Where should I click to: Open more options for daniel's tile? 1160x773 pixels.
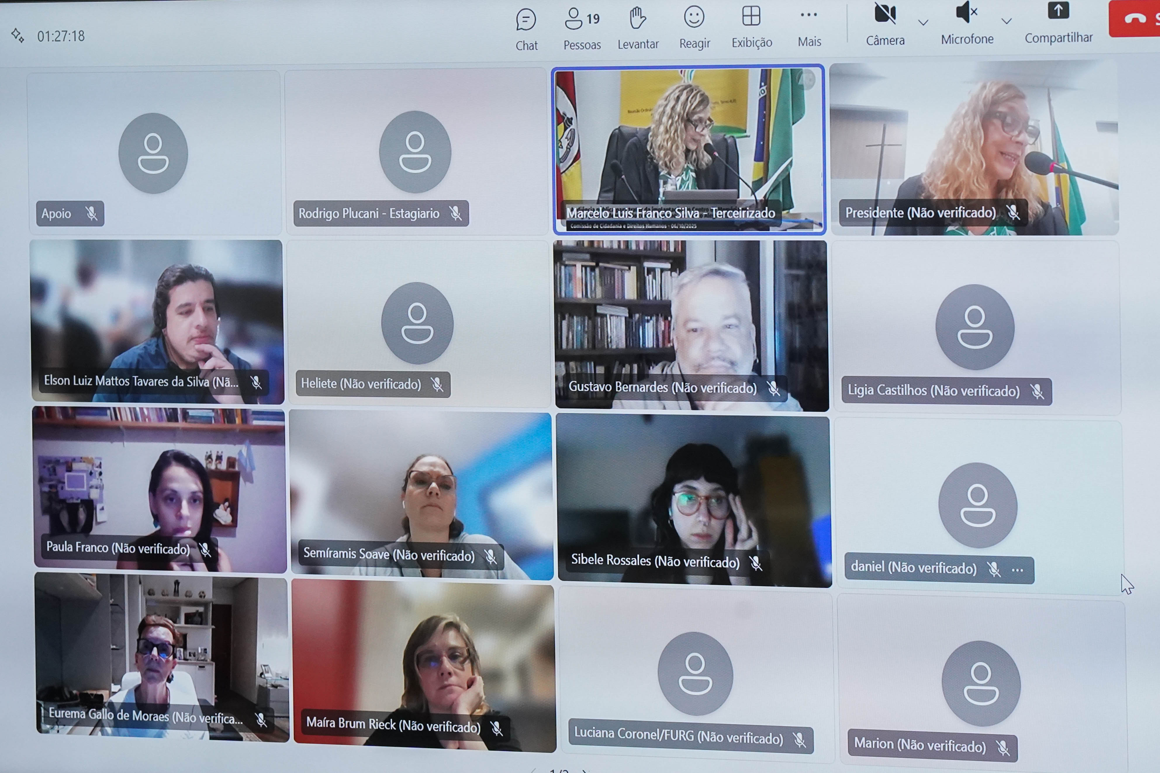1017,570
